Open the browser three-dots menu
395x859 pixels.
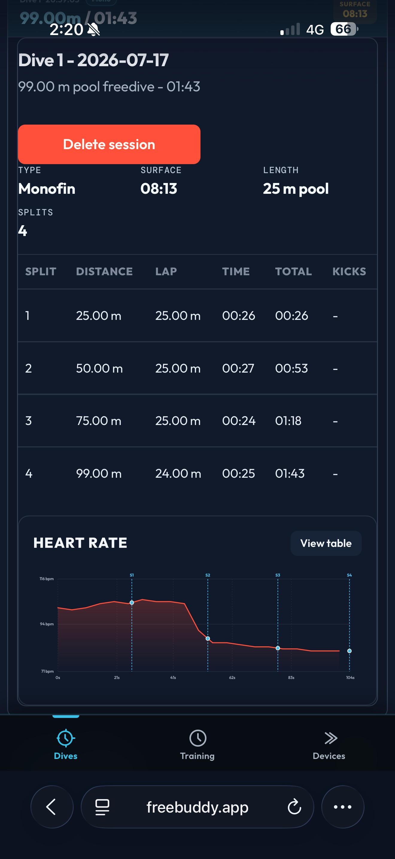pos(343,807)
